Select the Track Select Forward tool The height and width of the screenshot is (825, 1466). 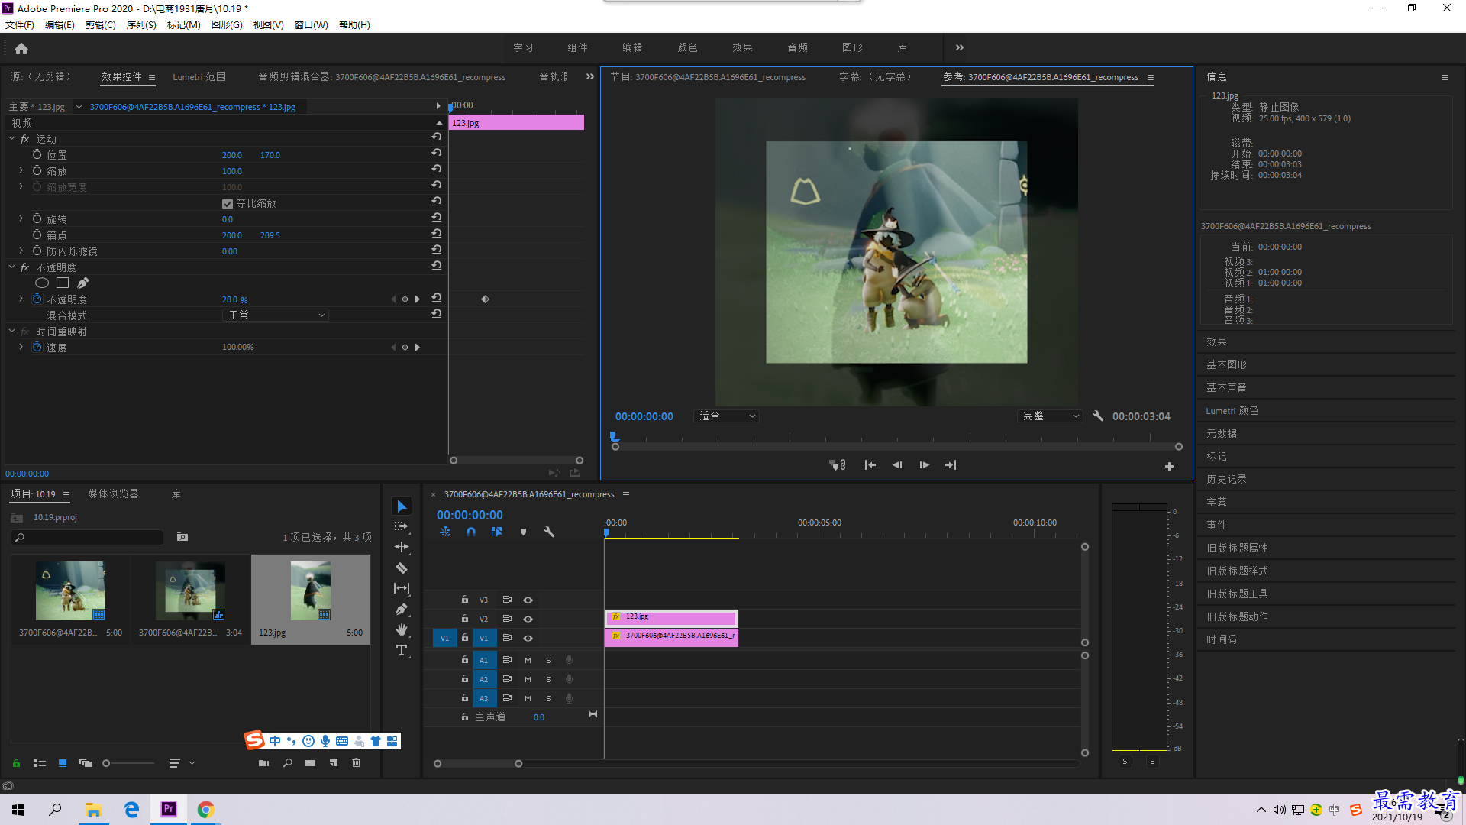[x=402, y=526]
